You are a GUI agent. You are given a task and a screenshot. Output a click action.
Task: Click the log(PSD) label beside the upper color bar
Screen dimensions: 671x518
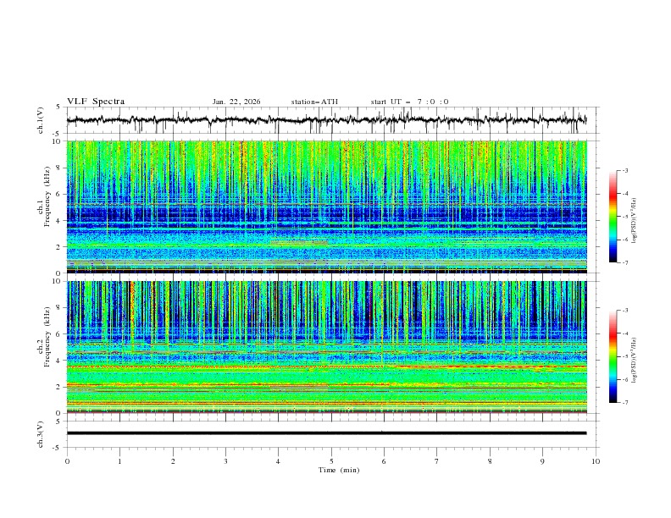pos(635,217)
